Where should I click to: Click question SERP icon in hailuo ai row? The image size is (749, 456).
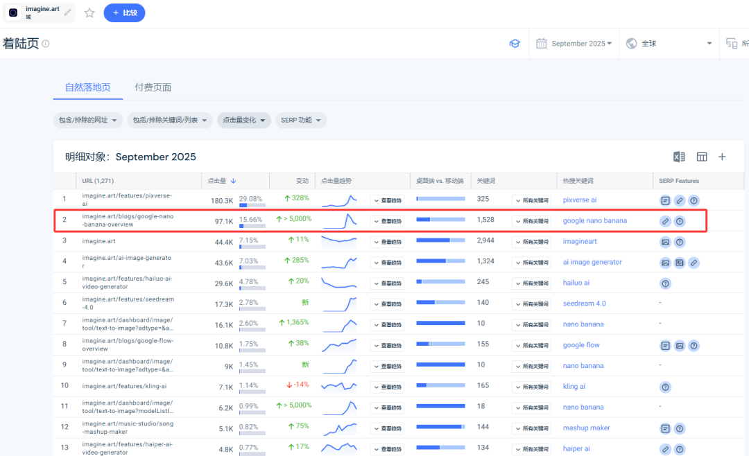(x=665, y=283)
